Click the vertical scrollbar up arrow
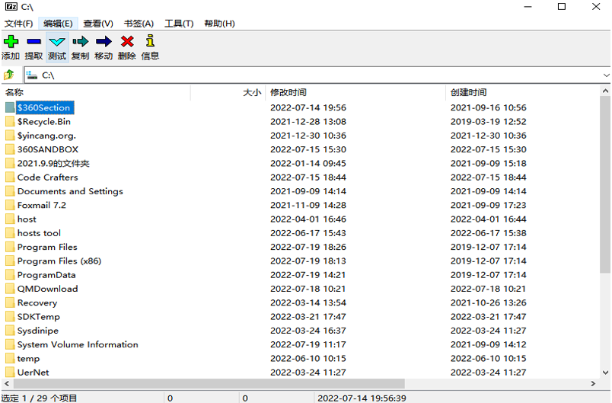The image size is (612, 403). click(x=605, y=91)
